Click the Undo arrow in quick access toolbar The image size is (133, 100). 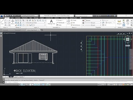coord(15,16)
